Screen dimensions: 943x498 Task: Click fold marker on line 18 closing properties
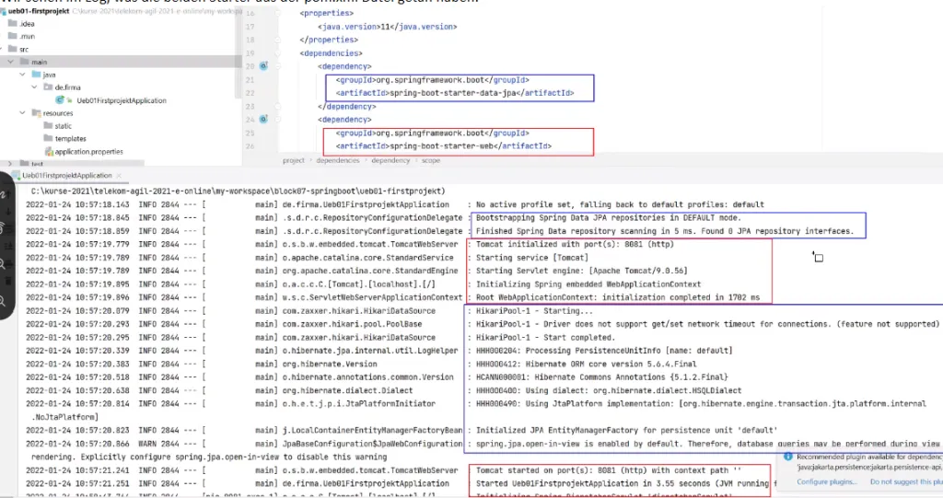[278, 40]
